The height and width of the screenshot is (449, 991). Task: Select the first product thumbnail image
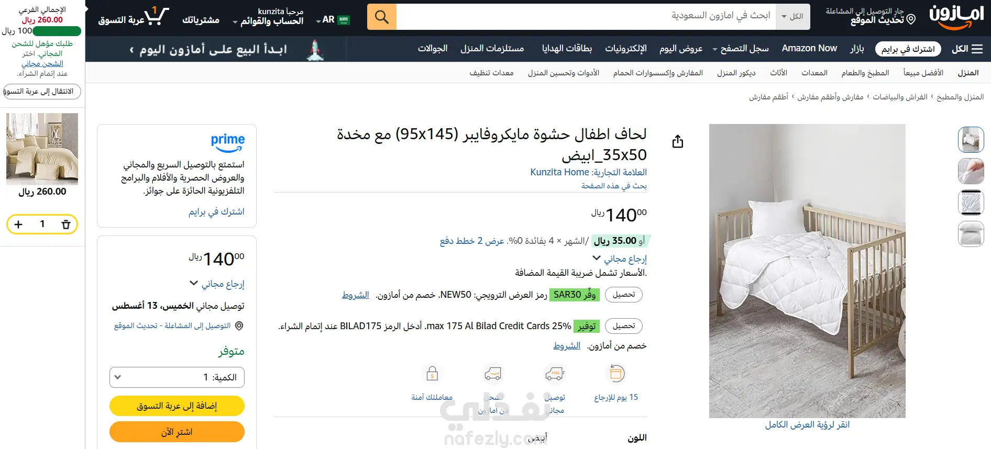point(971,140)
